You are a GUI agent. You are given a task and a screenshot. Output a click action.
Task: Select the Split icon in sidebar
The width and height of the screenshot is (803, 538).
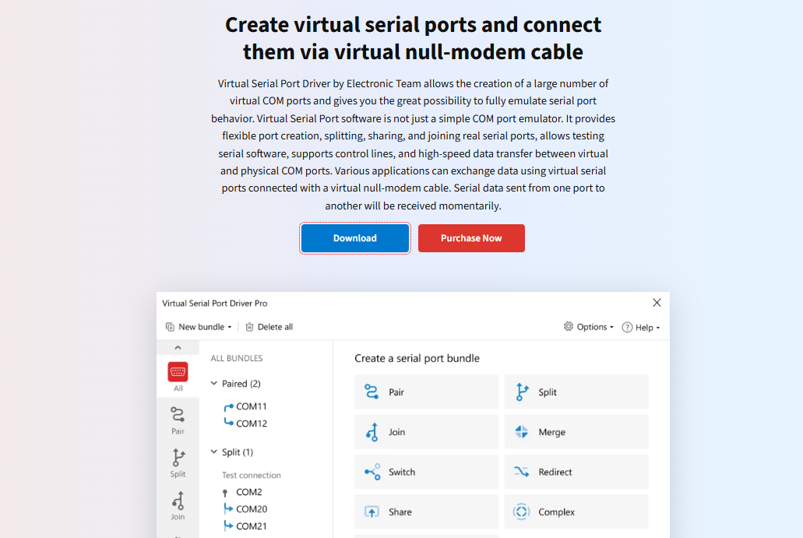coord(178,458)
